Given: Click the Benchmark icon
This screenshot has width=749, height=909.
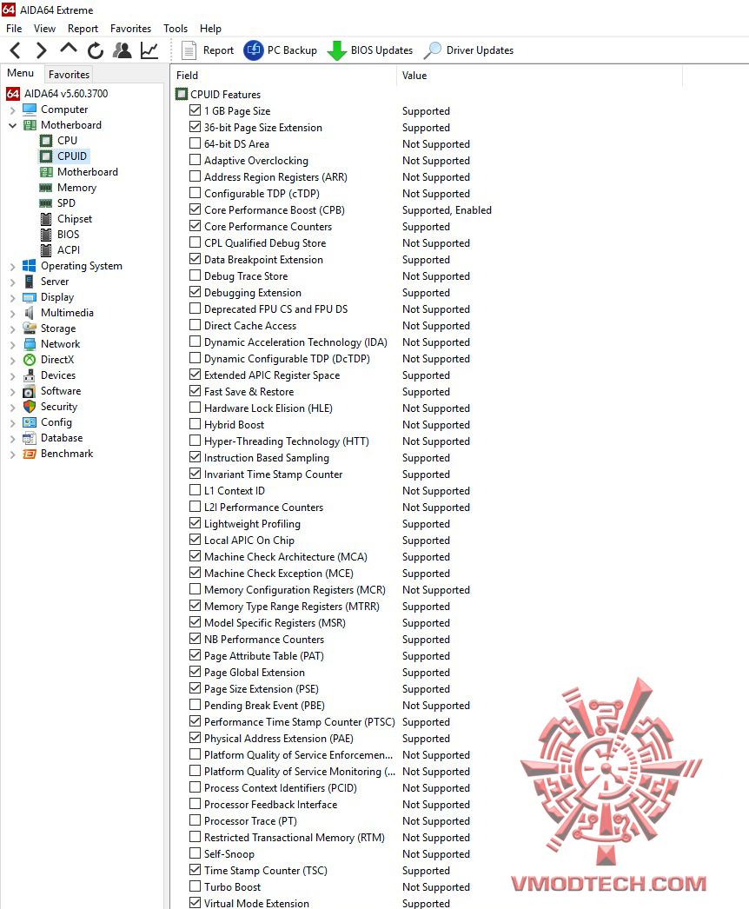Looking at the screenshot, I should (30, 454).
